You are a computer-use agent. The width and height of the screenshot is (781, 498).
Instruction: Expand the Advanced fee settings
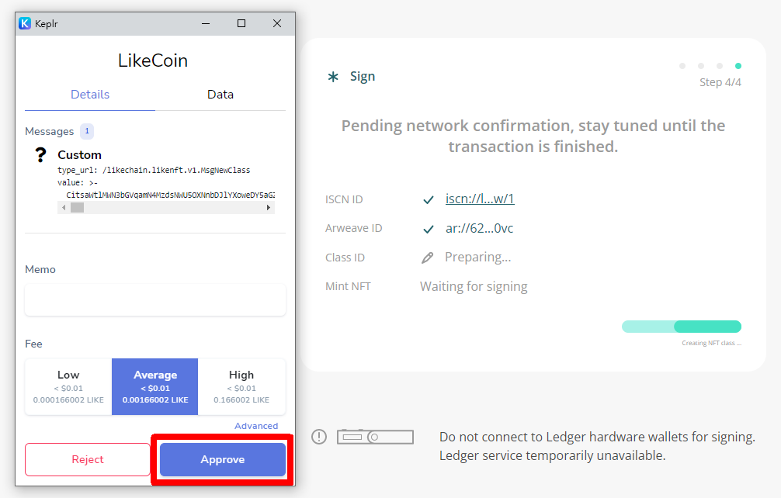(256, 426)
